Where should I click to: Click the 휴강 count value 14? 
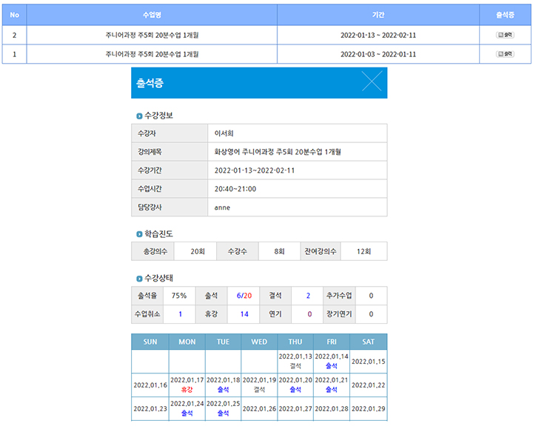coord(244,314)
